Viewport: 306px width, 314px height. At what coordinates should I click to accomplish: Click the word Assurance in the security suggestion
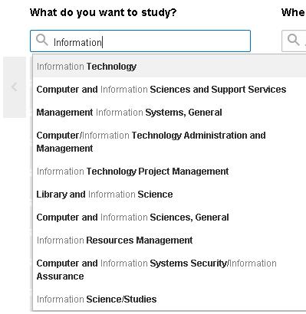point(60,276)
